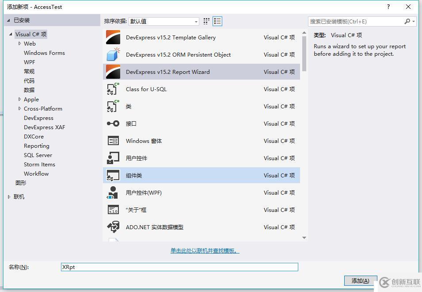
Task: Click the 接口 interface icon
Action: pyautogui.click(x=113, y=123)
